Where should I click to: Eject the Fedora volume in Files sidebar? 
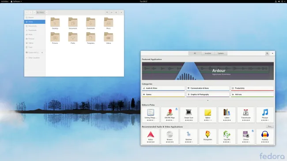tap(42, 52)
